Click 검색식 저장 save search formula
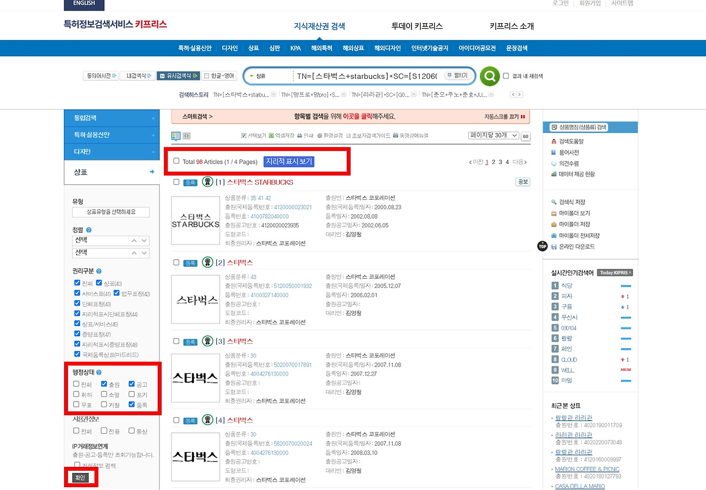The height and width of the screenshot is (490, 706). click(x=568, y=202)
